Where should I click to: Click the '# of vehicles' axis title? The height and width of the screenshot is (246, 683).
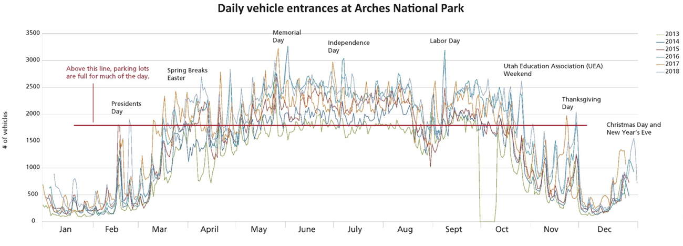point(6,130)
